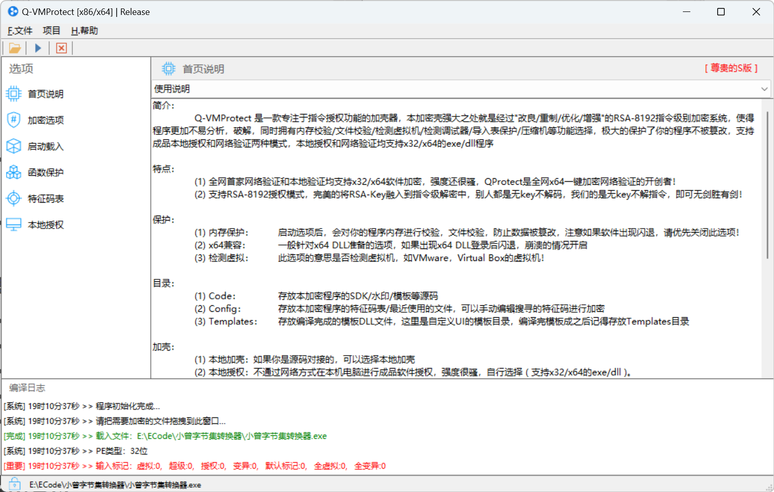Open the 首页说明 page from the sidebar
The height and width of the screenshot is (492, 774).
[45, 94]
